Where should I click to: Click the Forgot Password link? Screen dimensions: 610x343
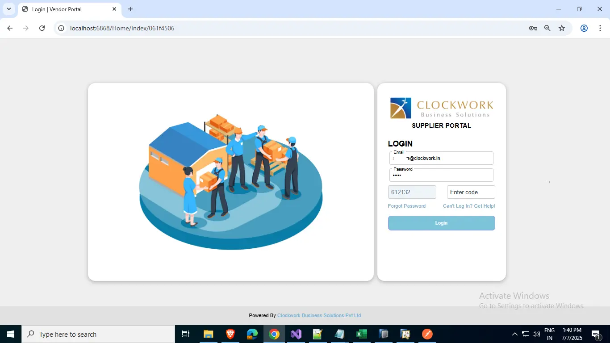(x=406, y=206)
